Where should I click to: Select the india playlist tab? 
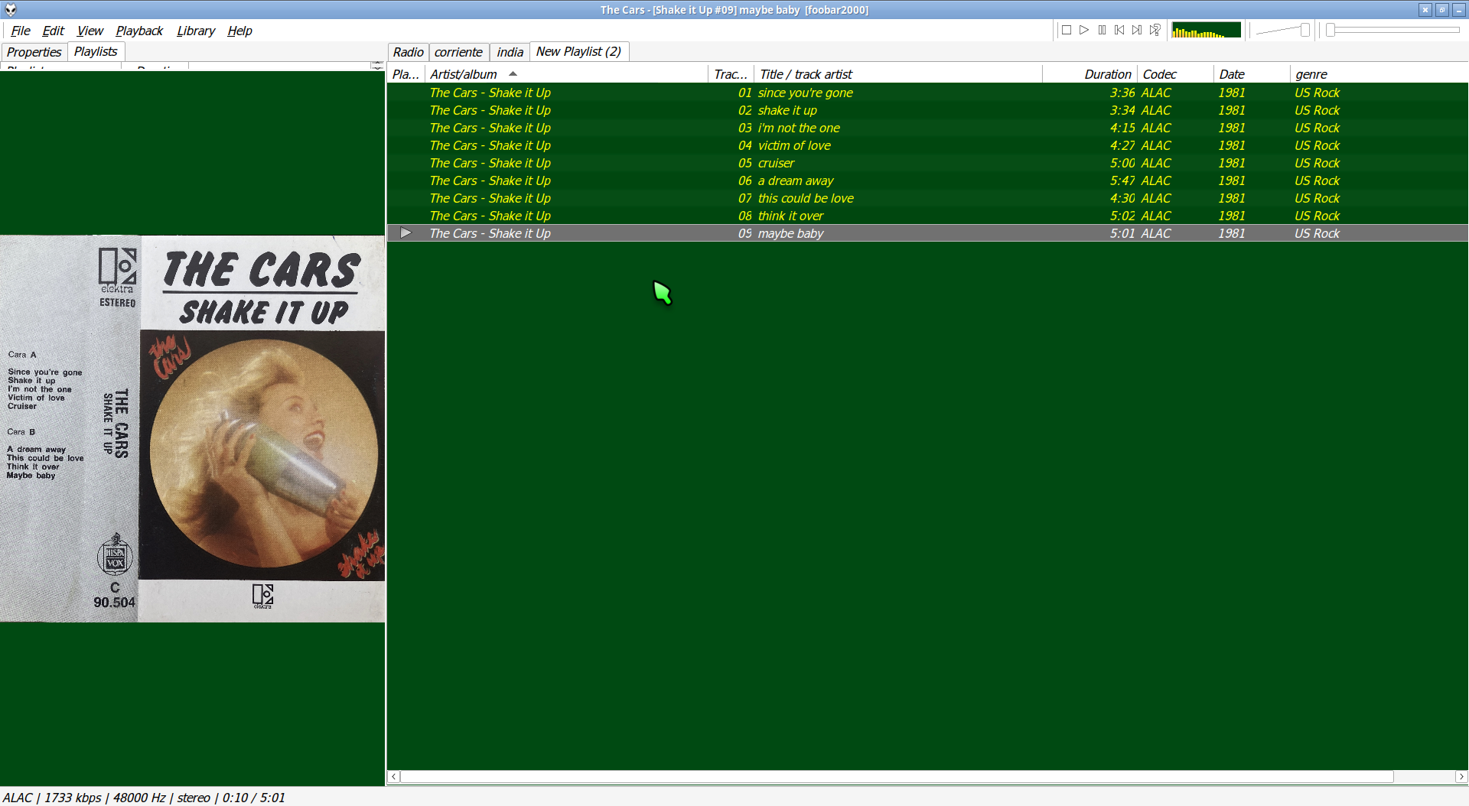click(510, 52)
